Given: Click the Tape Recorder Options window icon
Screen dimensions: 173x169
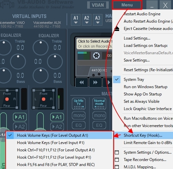Looking at the screenshot, I should point(117,160).
